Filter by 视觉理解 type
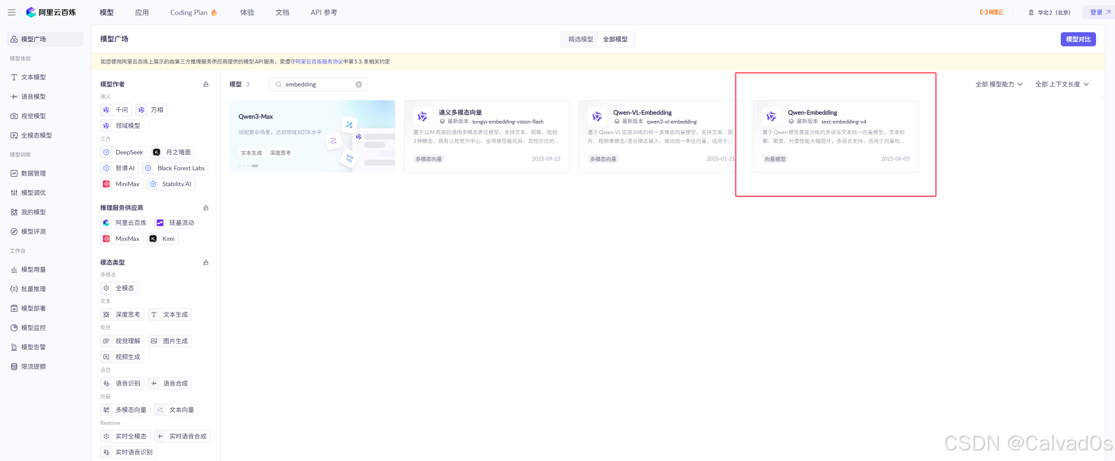 click(x=122, y=341)
